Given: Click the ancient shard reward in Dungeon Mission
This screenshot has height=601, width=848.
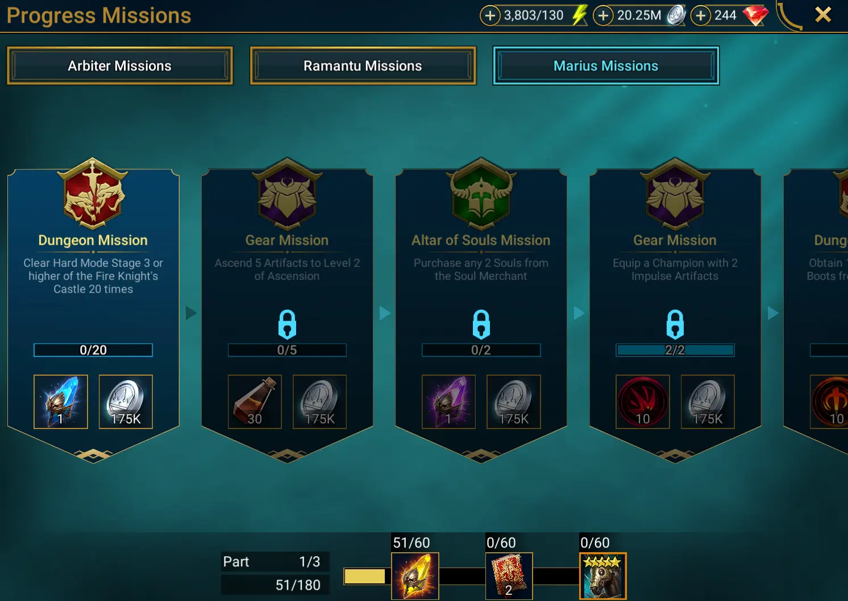Looking at the screenshot, I should click(61, 402).
